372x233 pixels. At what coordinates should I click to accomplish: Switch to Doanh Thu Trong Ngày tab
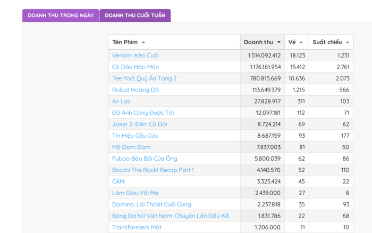61,15
